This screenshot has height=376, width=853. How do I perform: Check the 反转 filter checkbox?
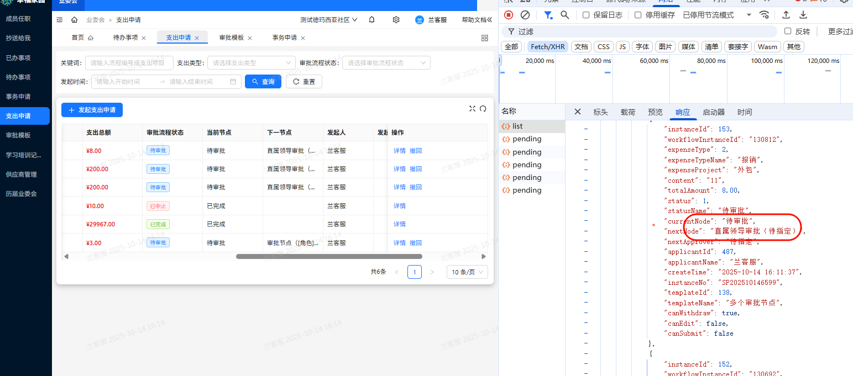pyautogui.click(x=788, y=31)
